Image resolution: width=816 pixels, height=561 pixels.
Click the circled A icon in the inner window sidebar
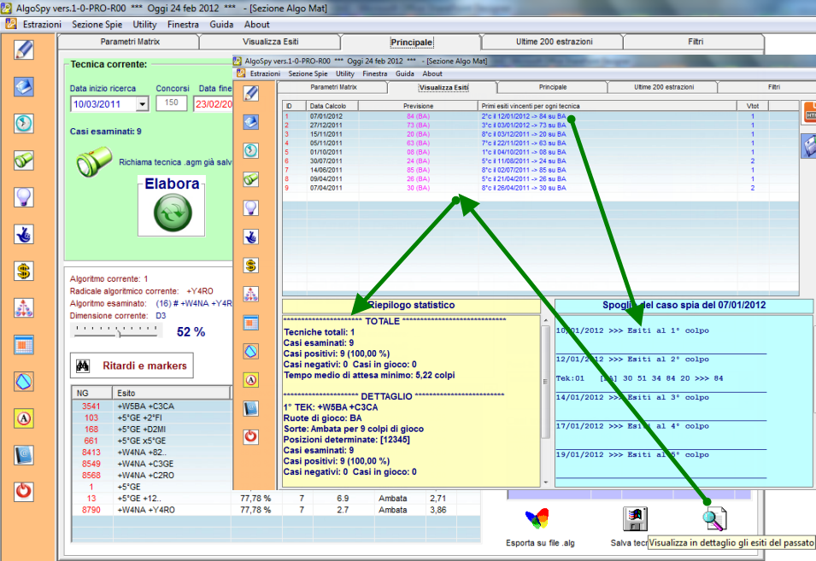pos(251,380)
